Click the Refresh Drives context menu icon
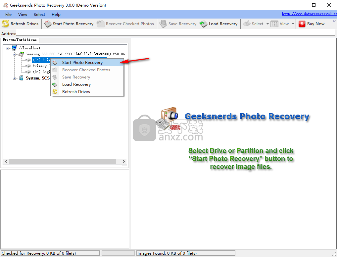This screenshot has height=257, width=337. [x=55, y=92]
